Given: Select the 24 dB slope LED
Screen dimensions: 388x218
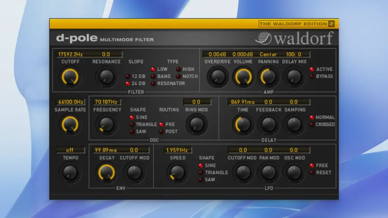Looking at the screenshot, I should [x=128, y=83].
